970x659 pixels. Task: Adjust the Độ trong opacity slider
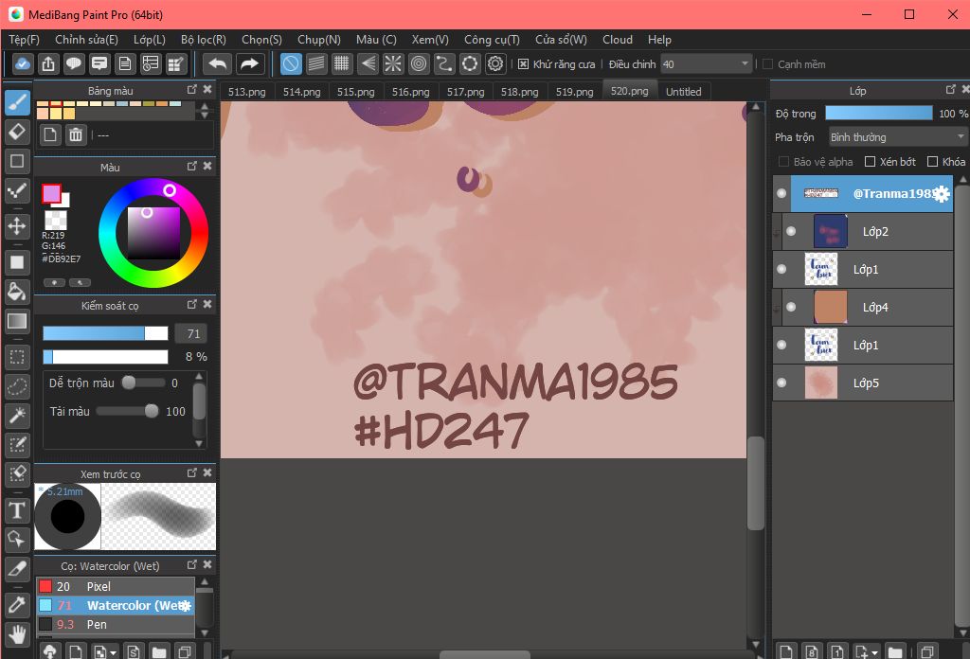click(878, 113)
